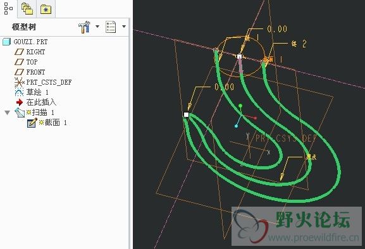Image resolution: width=365 pixels, height=249 pixels.
Task: Click the coordinate system icon for PRT_CSYS_DEF
Action: click(x=19, y=82)
